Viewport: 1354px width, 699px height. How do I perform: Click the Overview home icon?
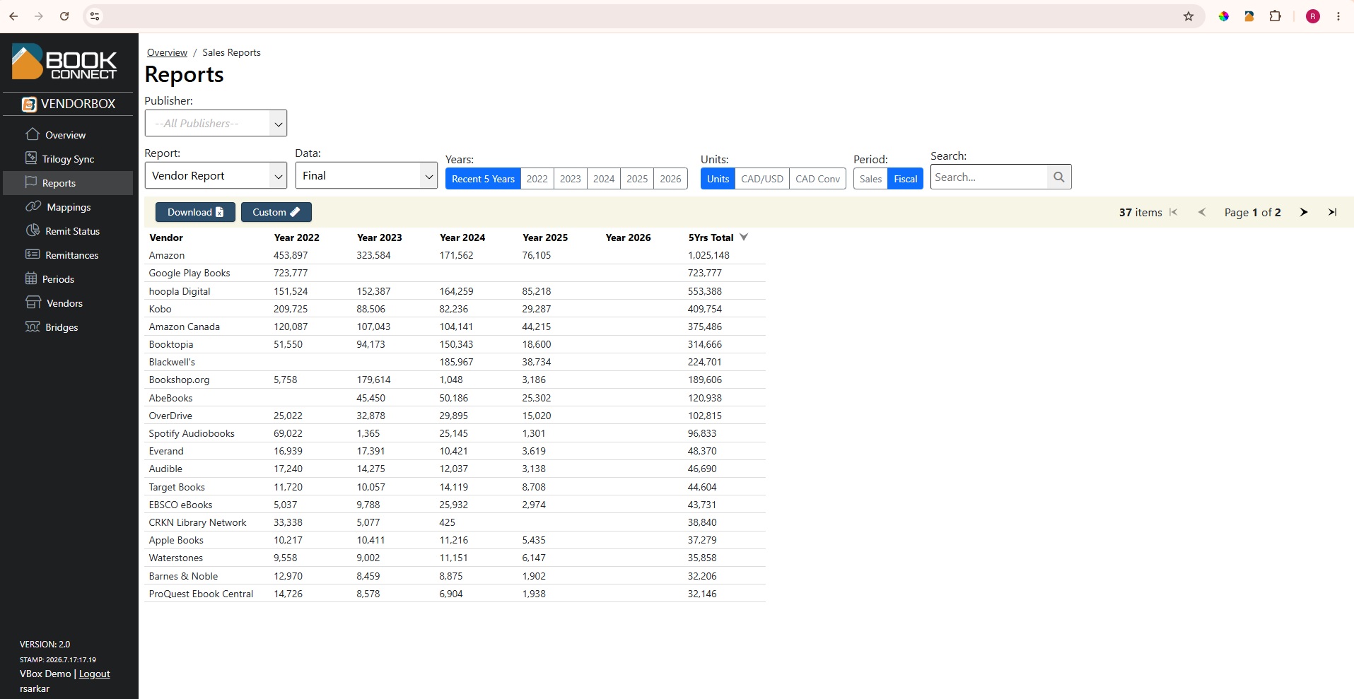pos(32,134)
